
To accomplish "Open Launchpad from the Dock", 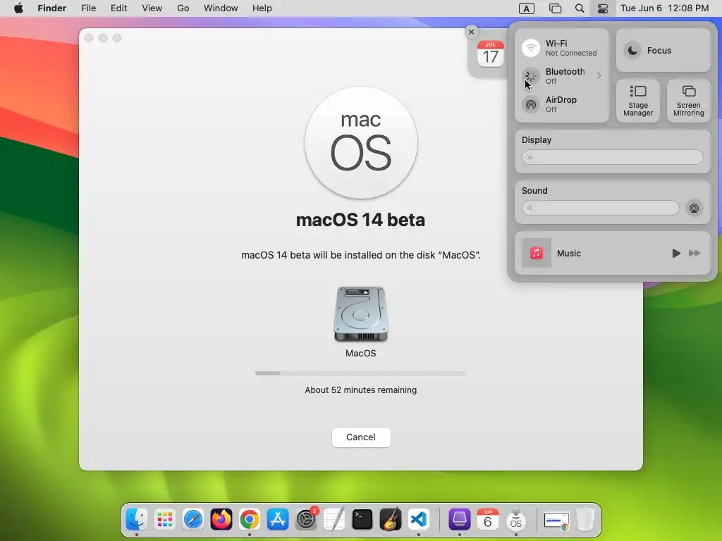I will pyautogui.click(x=165, y=520).
